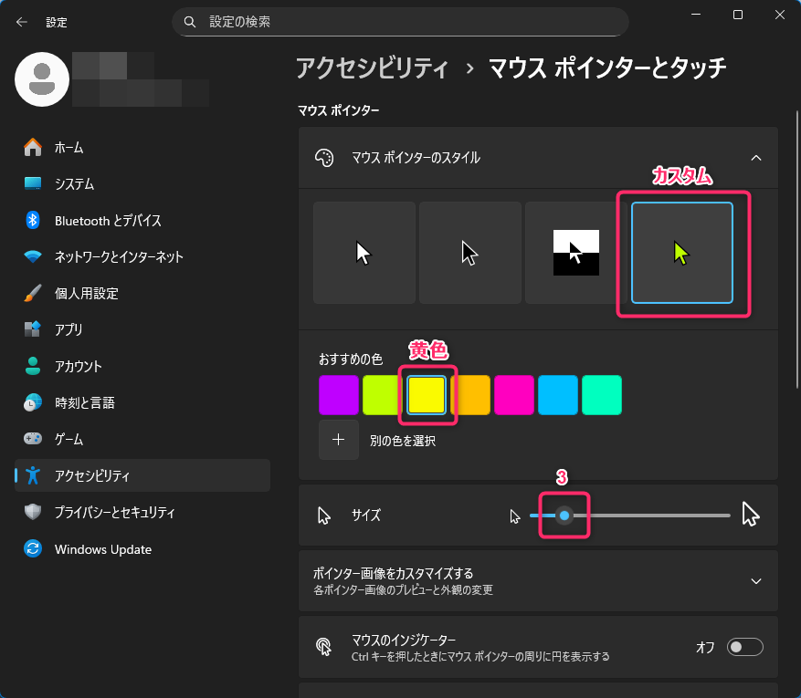Viewport: 801px width, 698px height.
Task: Collapse the マウス ポインターのスタイル section
Action: [x=755, y=158]
